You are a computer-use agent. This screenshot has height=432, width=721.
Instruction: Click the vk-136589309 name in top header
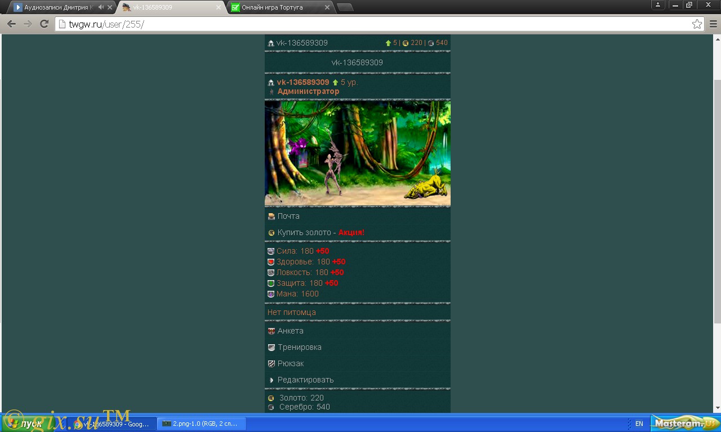pos(302,43)
